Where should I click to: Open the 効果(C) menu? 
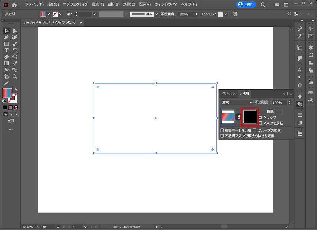tap(128, 5)
